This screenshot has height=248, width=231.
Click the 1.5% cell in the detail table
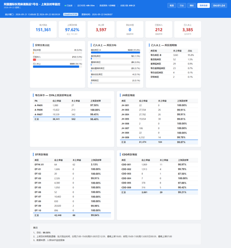click(x=190, y=60)
